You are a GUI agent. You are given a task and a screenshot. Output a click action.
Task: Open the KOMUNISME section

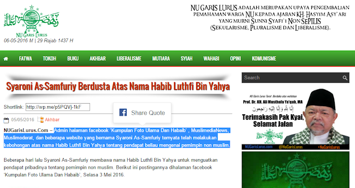coord(264,59)
